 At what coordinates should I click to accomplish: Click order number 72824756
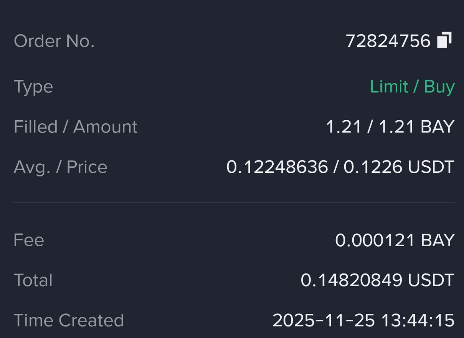388,41
